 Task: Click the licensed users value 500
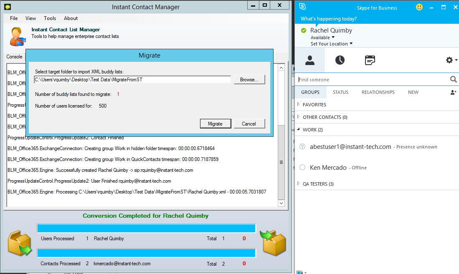[x=103, y=106]
